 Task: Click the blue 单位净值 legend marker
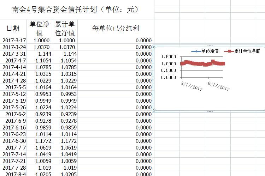pyautogui.click(x=196, y=51)
